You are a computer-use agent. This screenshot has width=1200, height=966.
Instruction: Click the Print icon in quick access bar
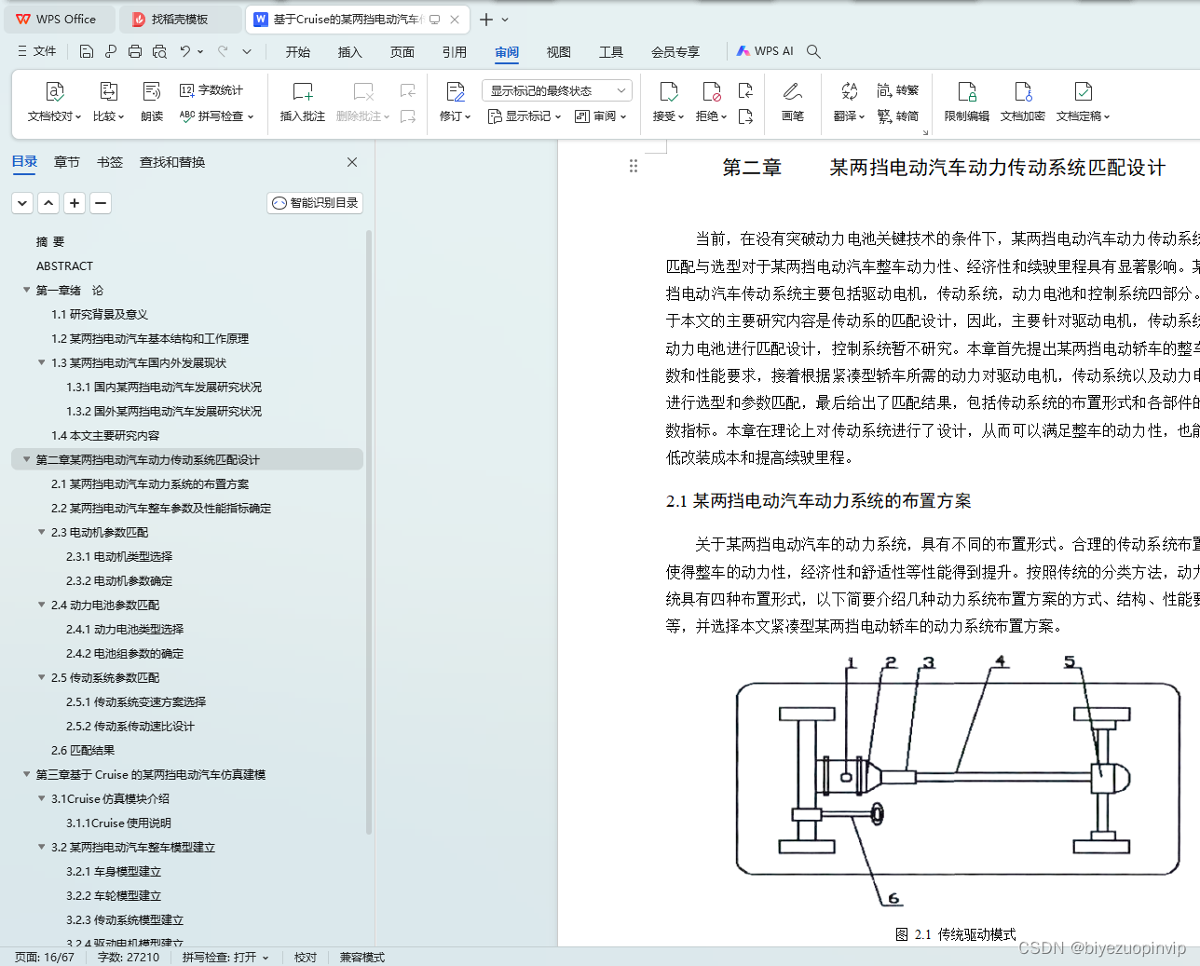(x=135, y=52)
